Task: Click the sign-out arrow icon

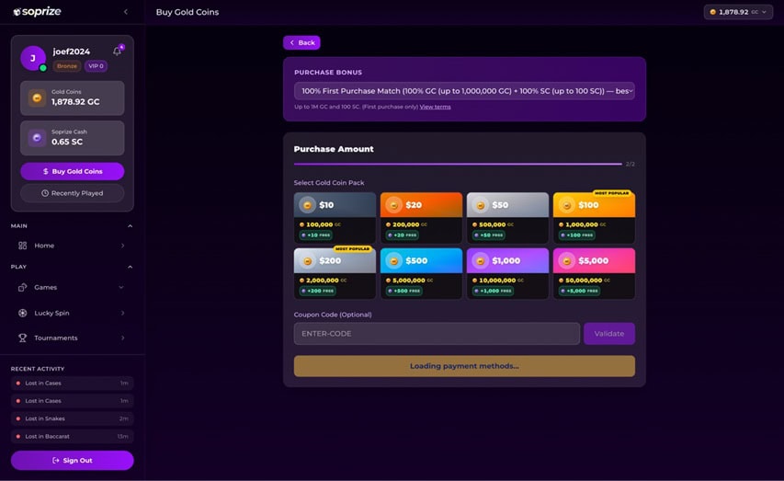Action: click(56, 461)
